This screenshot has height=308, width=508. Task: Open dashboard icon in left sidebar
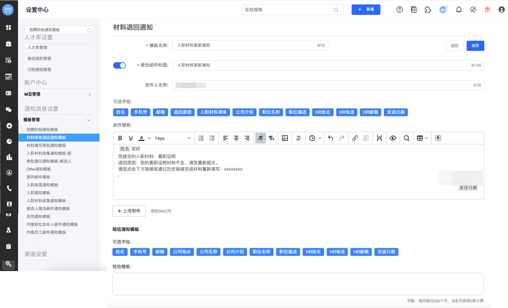8,27
